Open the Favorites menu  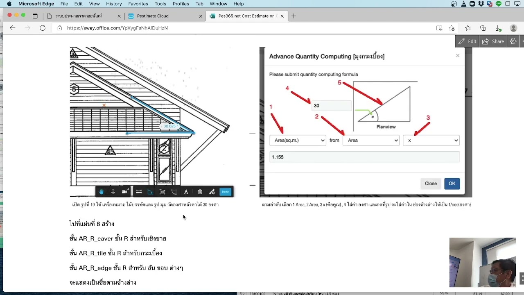pos(138,4)
